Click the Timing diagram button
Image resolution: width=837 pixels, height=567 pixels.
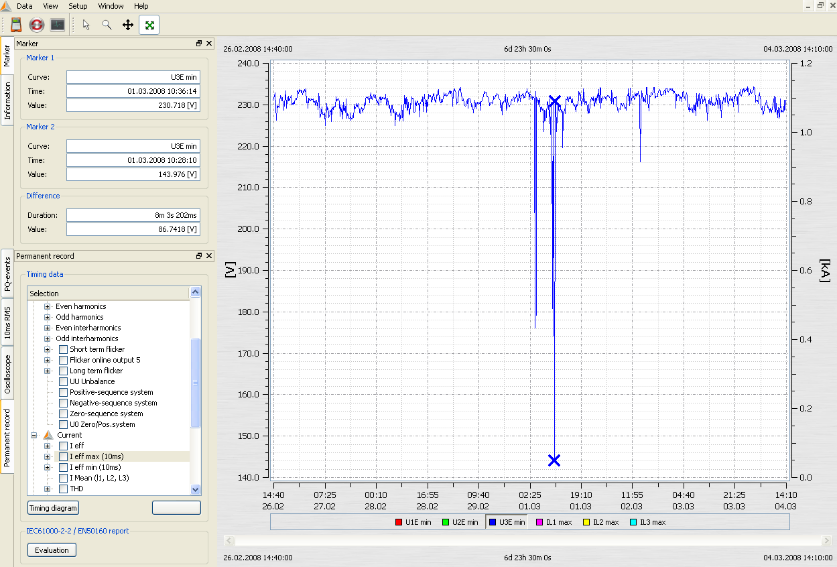coord(53,508)
